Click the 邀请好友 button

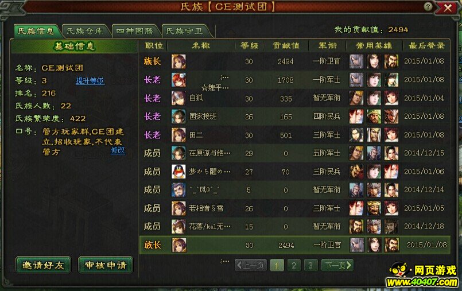pyautogui.click(x=43, y=265)
